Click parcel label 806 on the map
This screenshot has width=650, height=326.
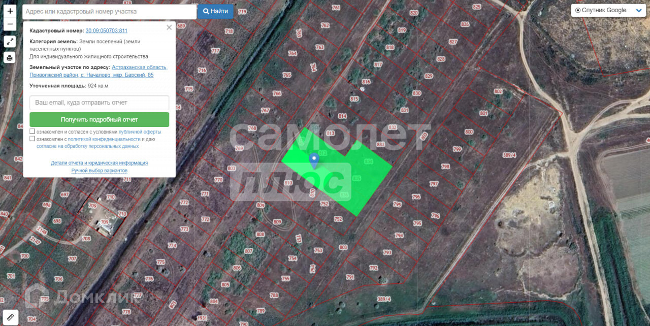(237, 268)
